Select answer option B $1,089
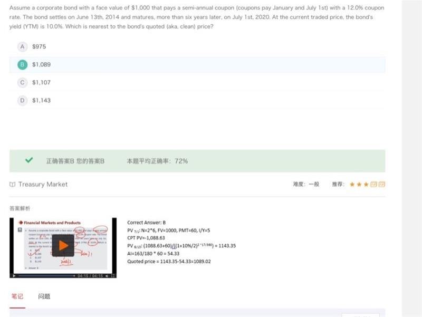Image resolution: width=422 pixels, height=317 pixels. 197,64
